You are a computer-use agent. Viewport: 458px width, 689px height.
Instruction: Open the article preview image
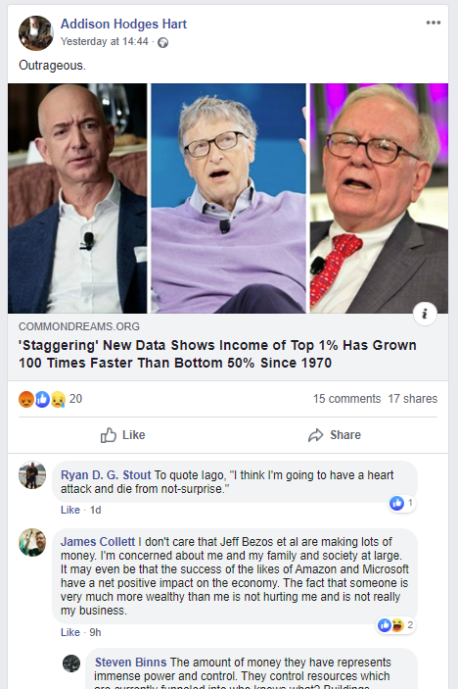click(x=228, y=198)
